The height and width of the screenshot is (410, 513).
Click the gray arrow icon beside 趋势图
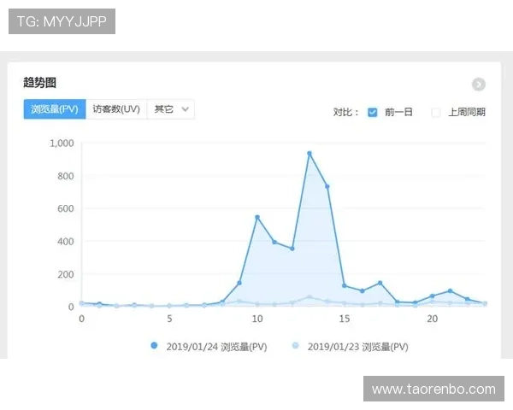[478, 85]
